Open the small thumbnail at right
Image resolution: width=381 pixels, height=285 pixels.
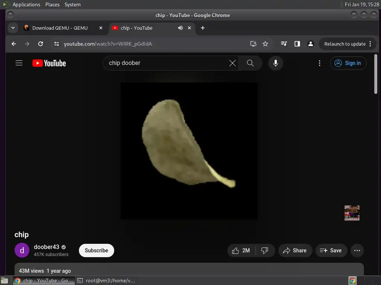coord(352,213)
